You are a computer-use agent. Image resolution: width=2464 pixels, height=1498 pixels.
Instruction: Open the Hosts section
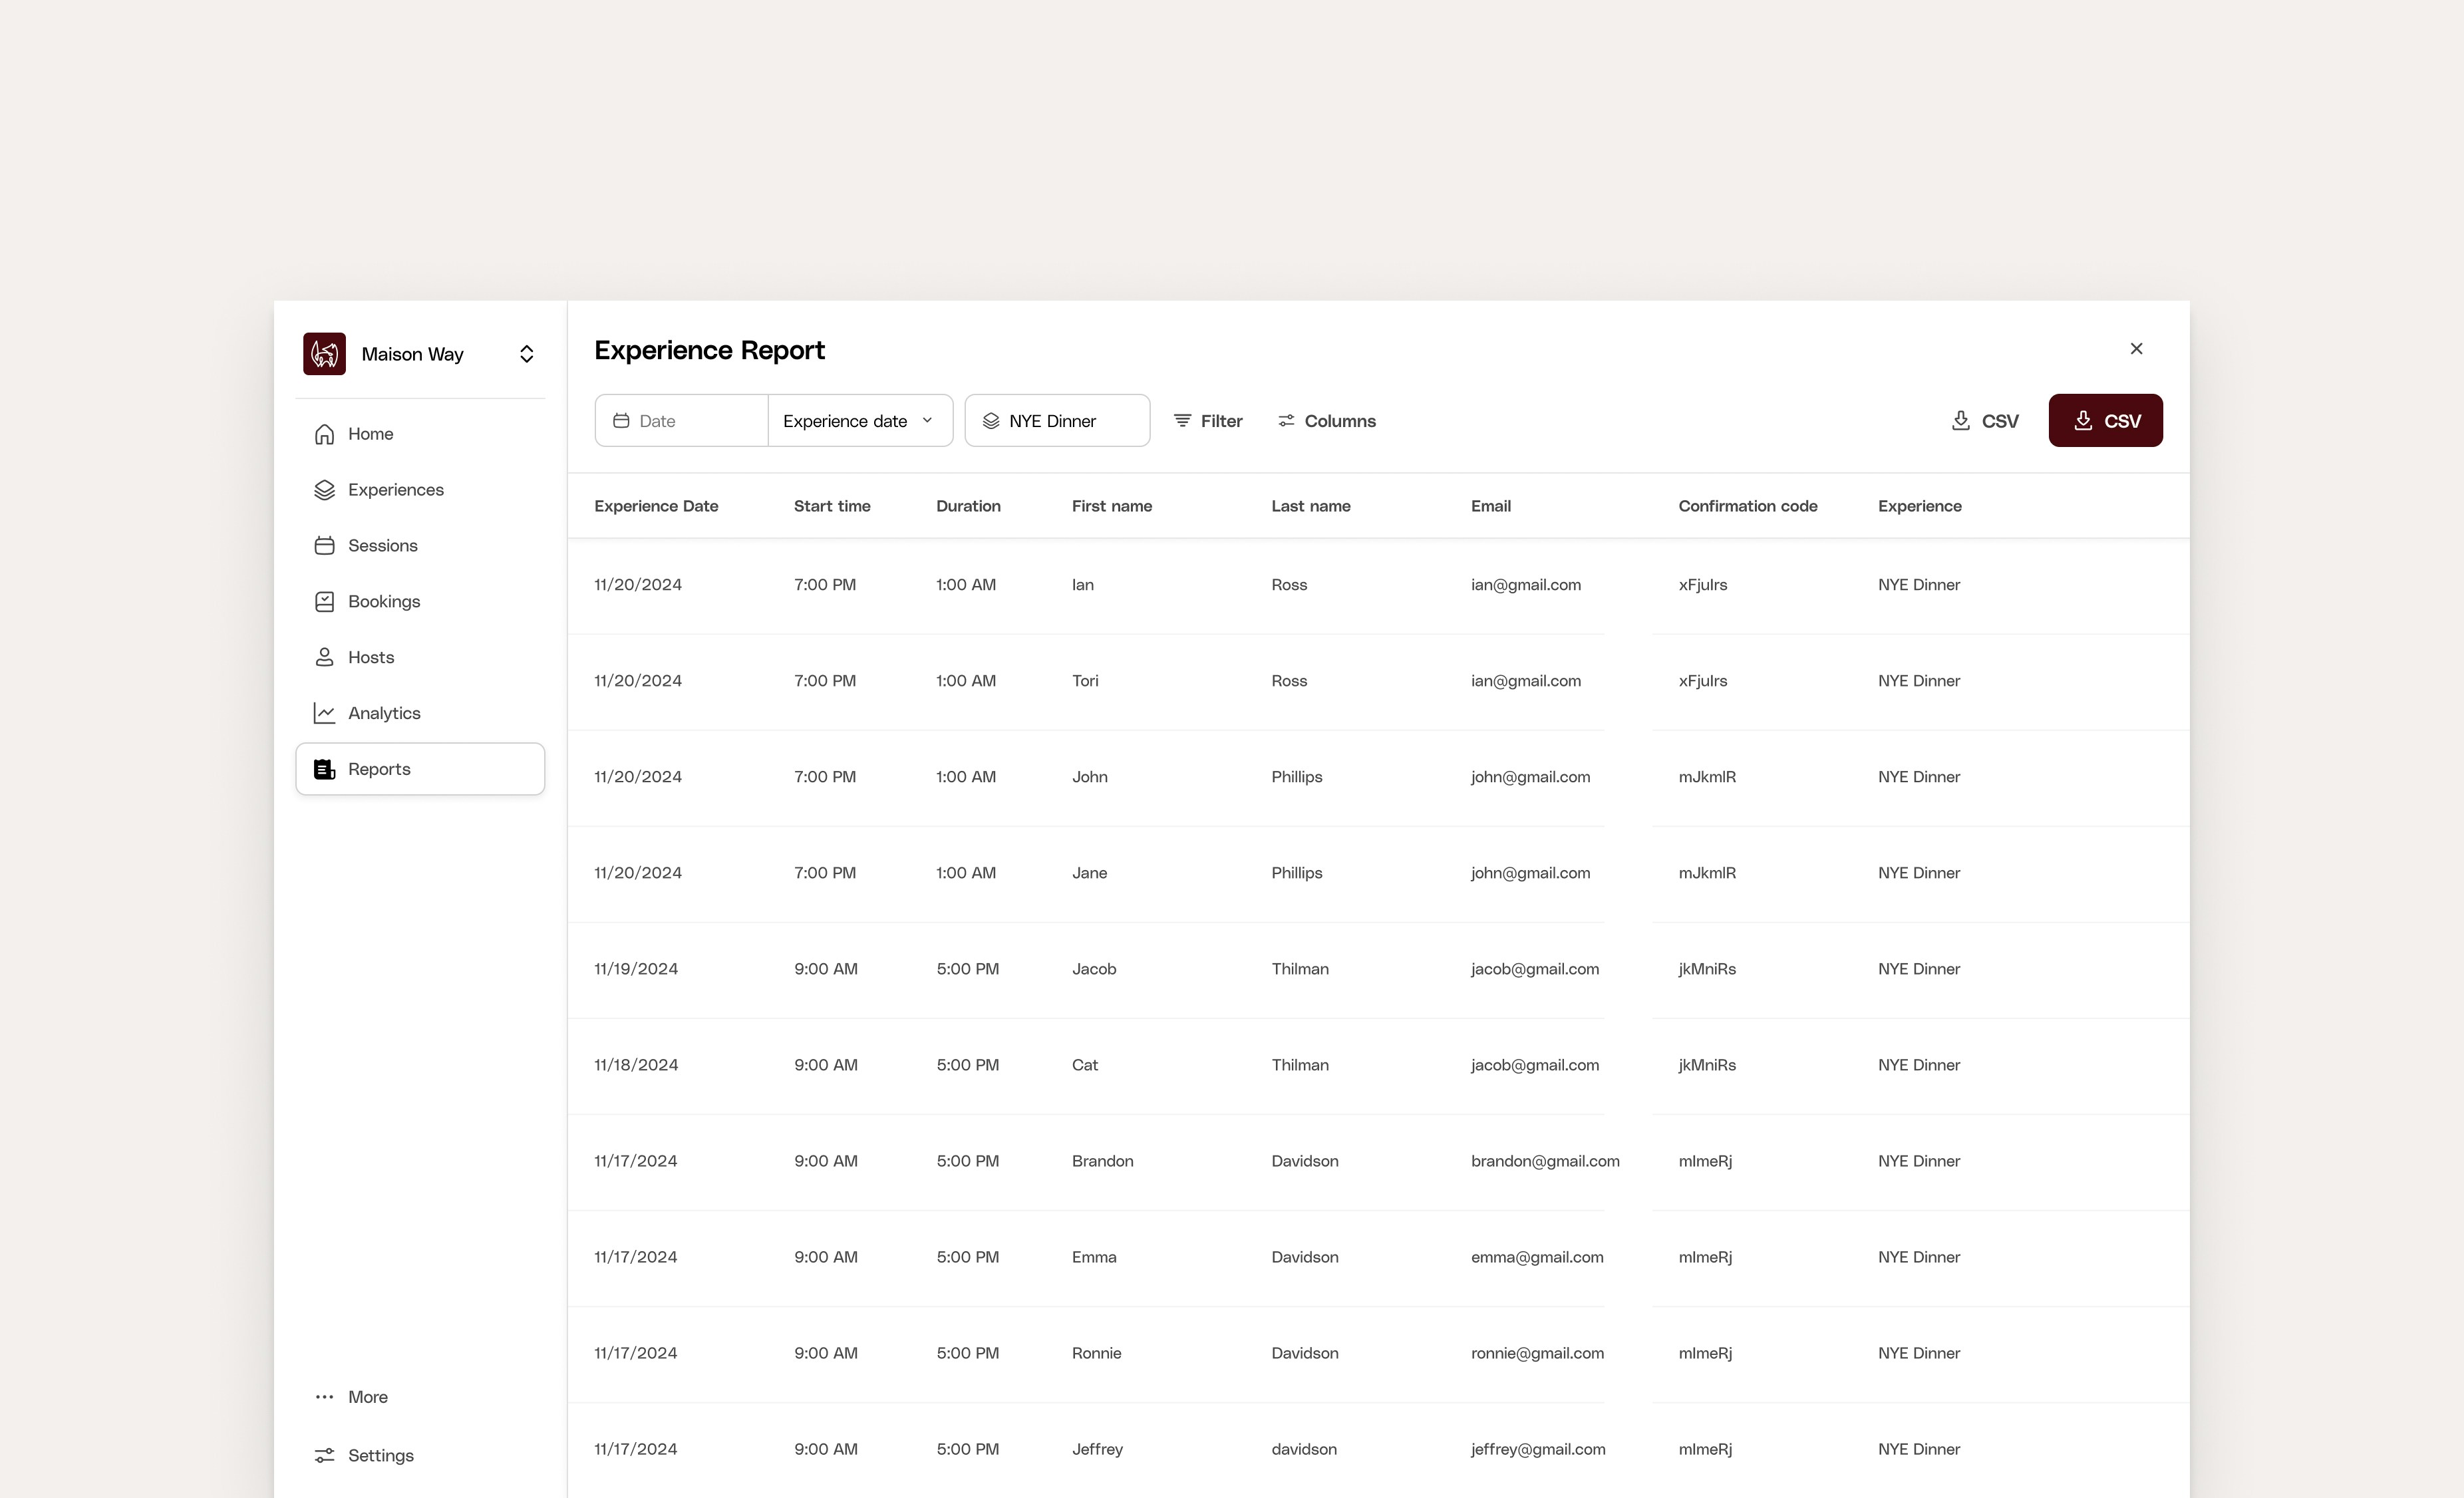(x=370, y=658)
